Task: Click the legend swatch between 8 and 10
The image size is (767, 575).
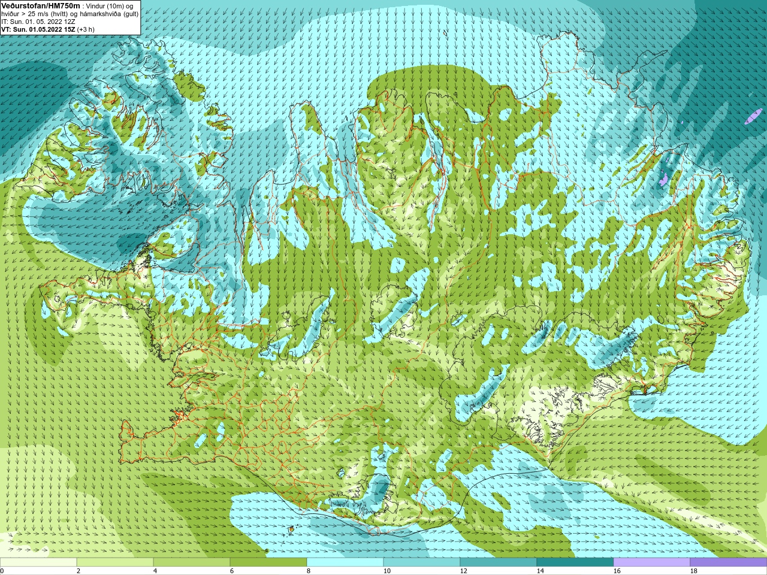Action: point(345,562)
